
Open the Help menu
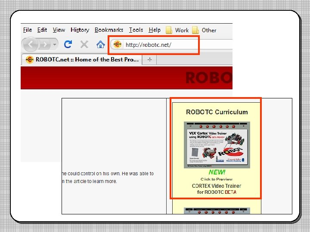(x=155, y=30)
